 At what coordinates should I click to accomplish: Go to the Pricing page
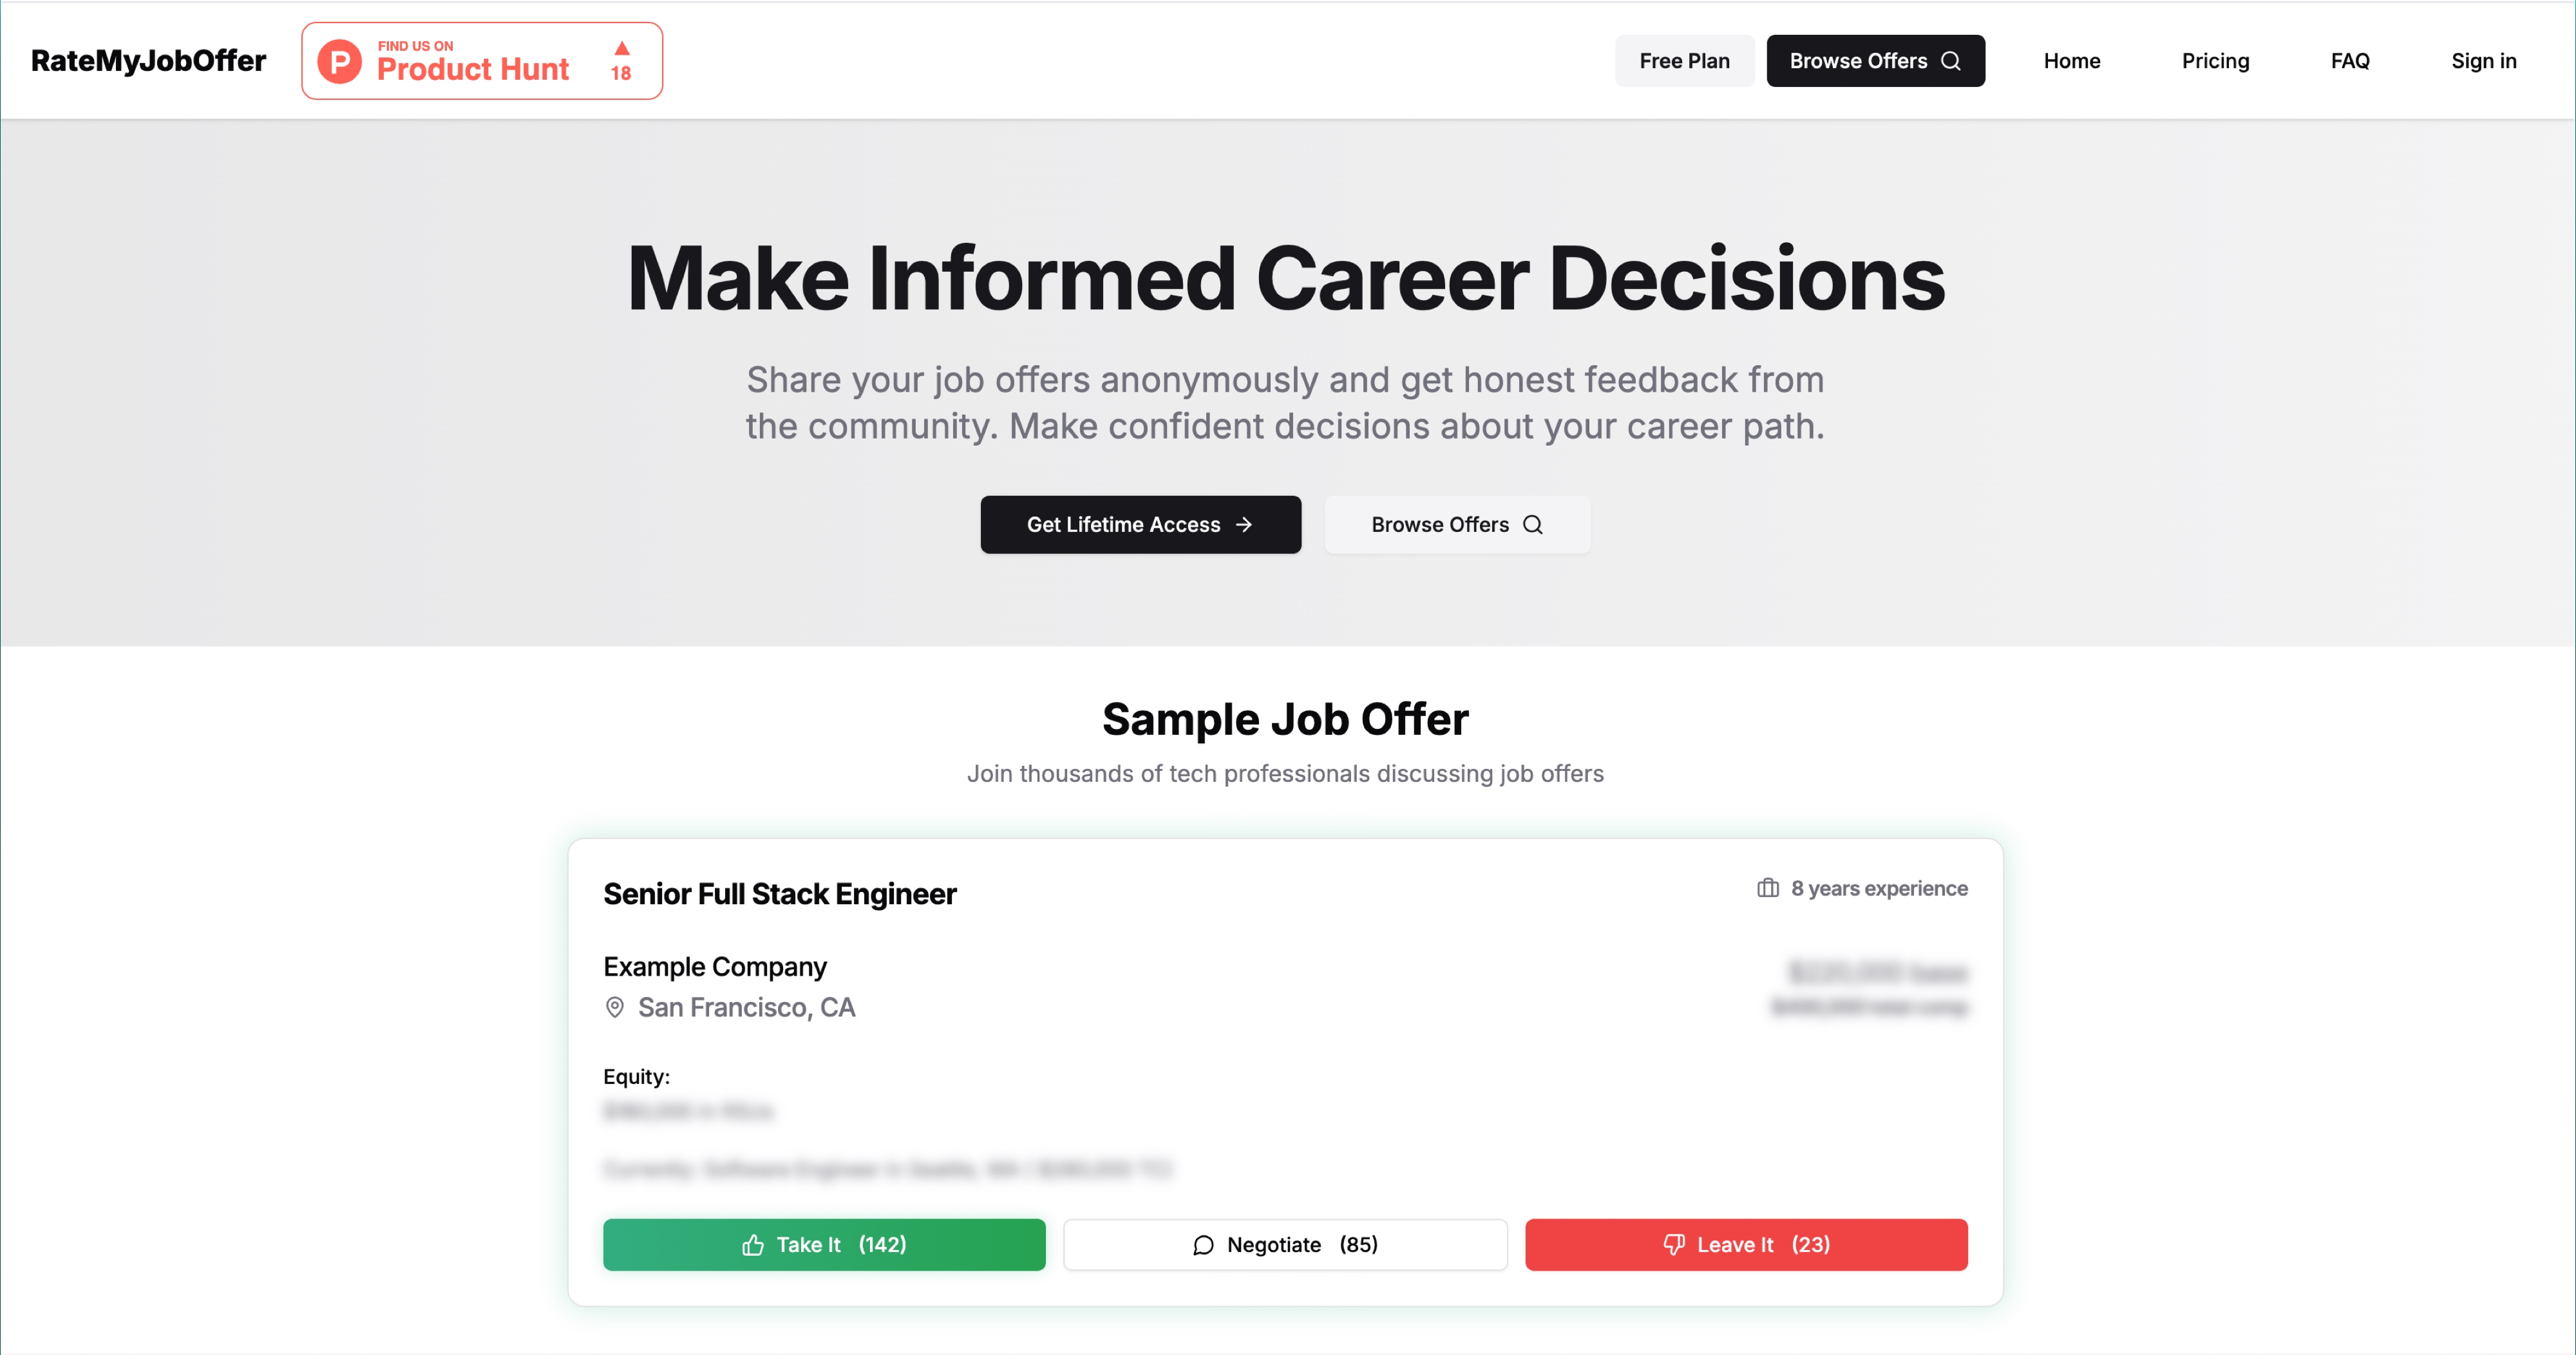[x=2215, y=61]
